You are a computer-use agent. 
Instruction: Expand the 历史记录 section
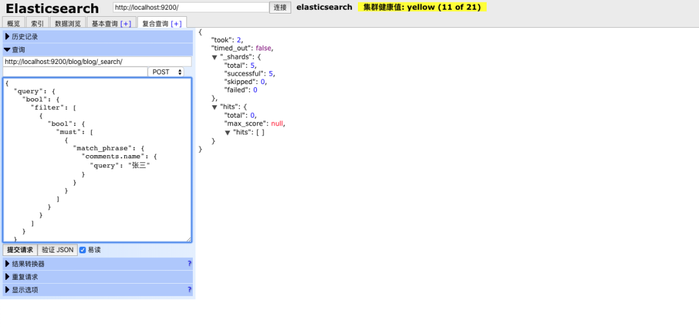click(98, 37)
